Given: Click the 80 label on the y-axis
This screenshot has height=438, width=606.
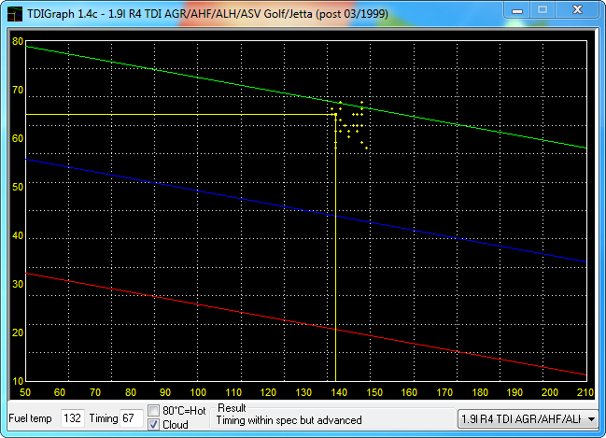Looking at the screenshot, I should pyautogui.click(x=19, y=41).
